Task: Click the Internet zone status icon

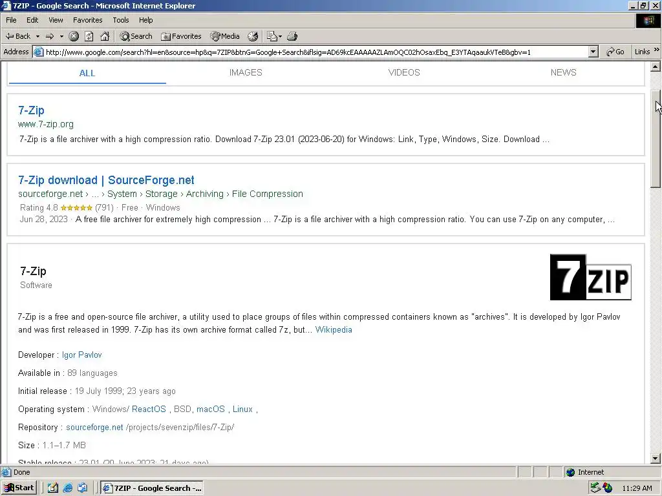Action: pos(570,472)
